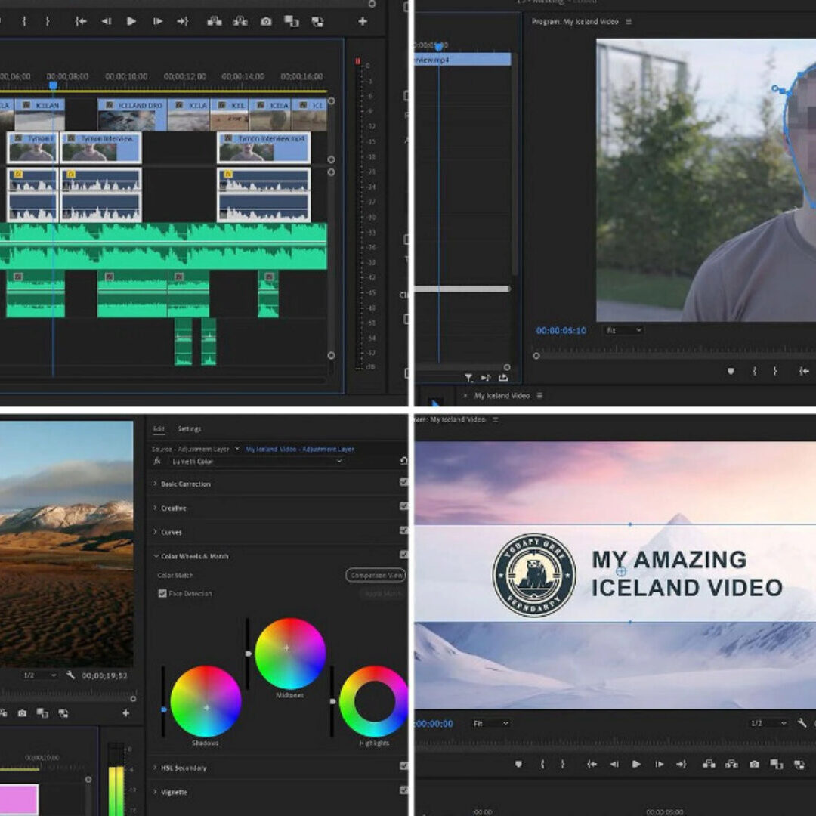Reset the Lumetri Color effect with the undo arrow

point(403,461)
